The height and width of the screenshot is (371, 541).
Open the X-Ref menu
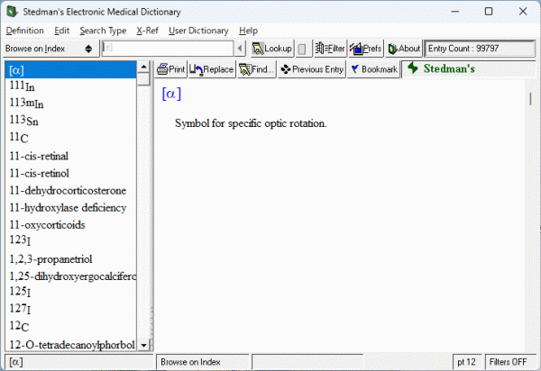(147, 31)
